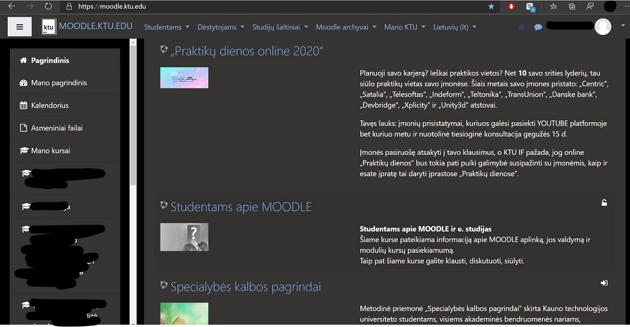This screenshot has height=327, width=630.
Task: Open Mano kursai in the sidebar
Action: tap(65, 151)
